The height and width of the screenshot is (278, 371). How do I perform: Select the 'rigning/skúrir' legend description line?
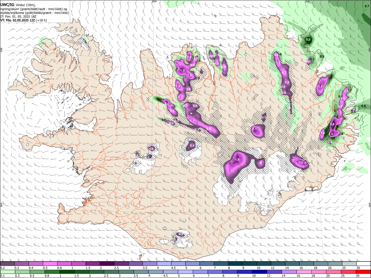click(34, 9)
